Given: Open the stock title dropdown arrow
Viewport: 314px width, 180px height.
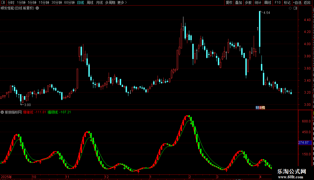Looking at the screenshot, I should [x=37, y=8].
